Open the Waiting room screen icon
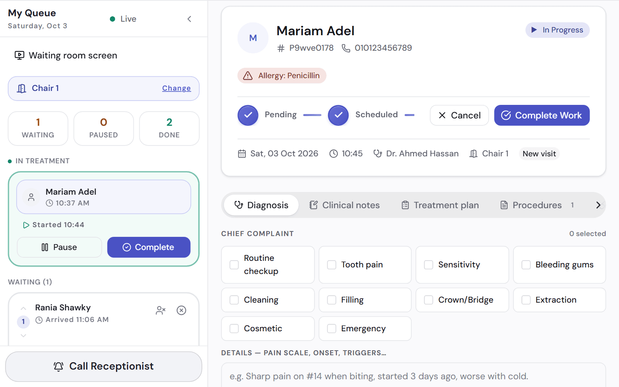The width and height of the screenshot is (619, 387). click(19, 55)
